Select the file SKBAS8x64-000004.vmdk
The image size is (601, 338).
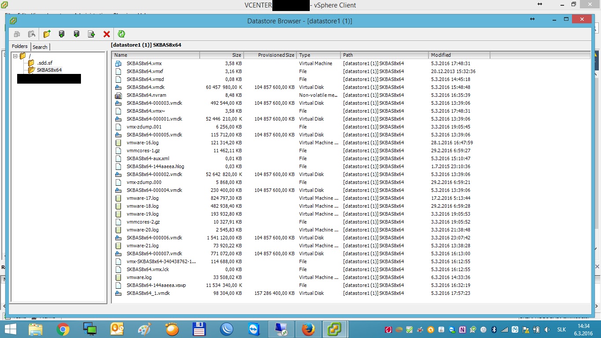click(x=154, y=190)
